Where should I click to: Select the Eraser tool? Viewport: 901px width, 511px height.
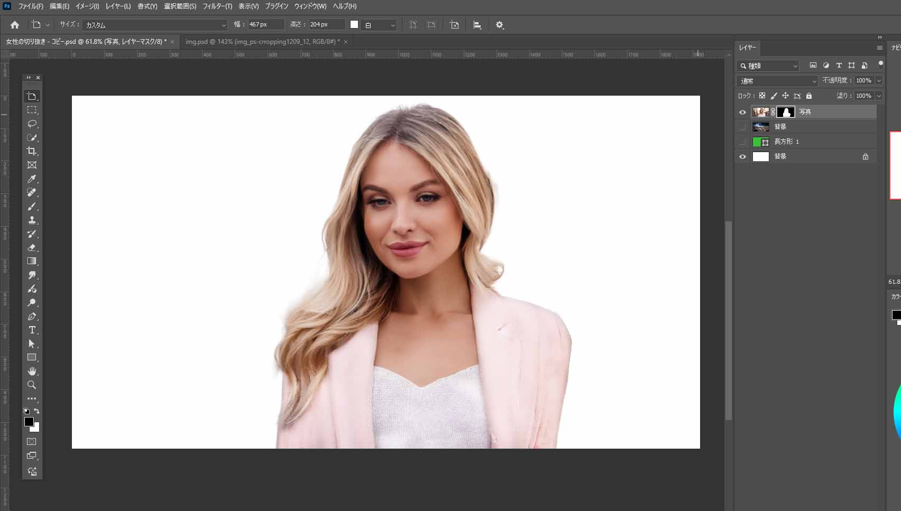32,247
